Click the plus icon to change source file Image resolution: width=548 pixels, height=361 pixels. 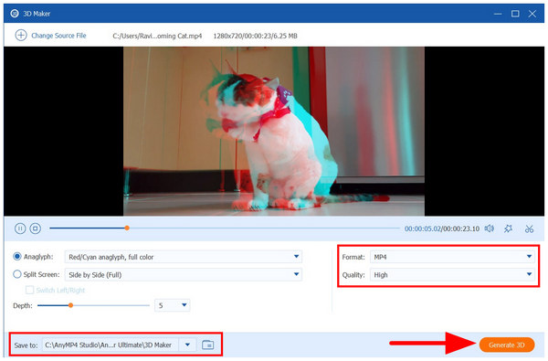(21, 36)
